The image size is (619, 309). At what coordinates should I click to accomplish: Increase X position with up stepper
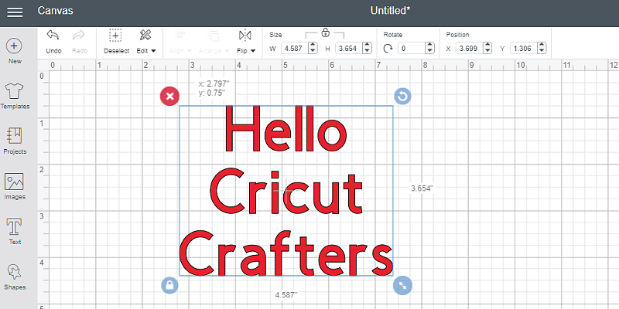pos(487,46)
